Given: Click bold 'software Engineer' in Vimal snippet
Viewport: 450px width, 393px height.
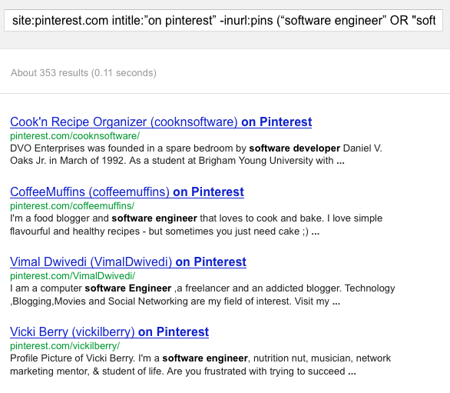Looking at the screenshot, I should coord(128,288).
